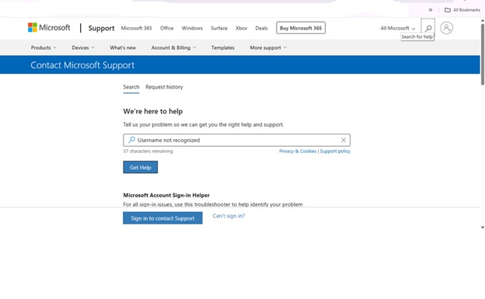Click the magnifier icon inside the problem field
Image resolution: width=485 pixels, height=299 pixels.
[131, 140]
